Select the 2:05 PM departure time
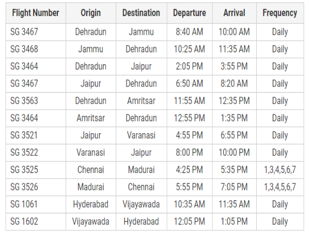Screen dimensions: 310x233 click(x=189, y=66)
